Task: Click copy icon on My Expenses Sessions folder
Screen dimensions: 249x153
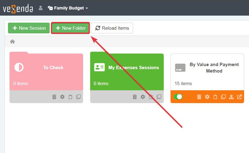Action: point(159,97)
